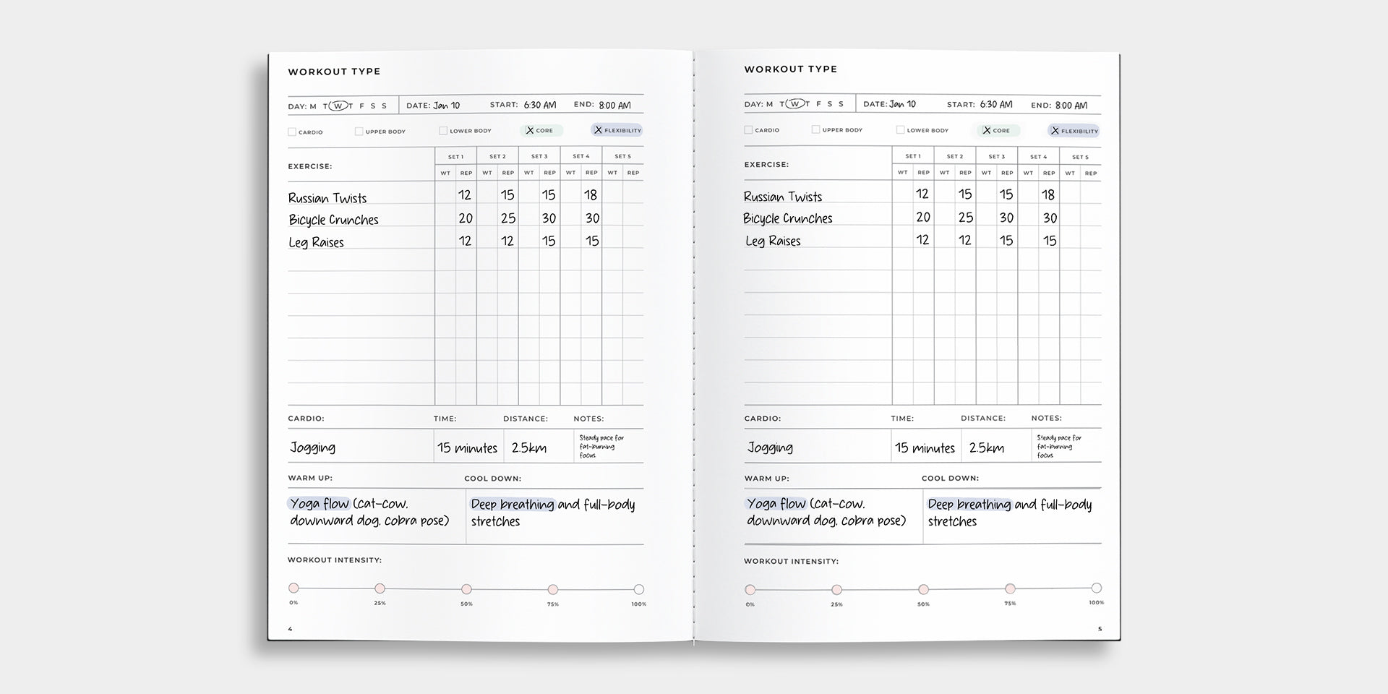Check Upper Body checkbox on left page
The height and width of the screenshot is (694, 1388).
click(359, 132)
